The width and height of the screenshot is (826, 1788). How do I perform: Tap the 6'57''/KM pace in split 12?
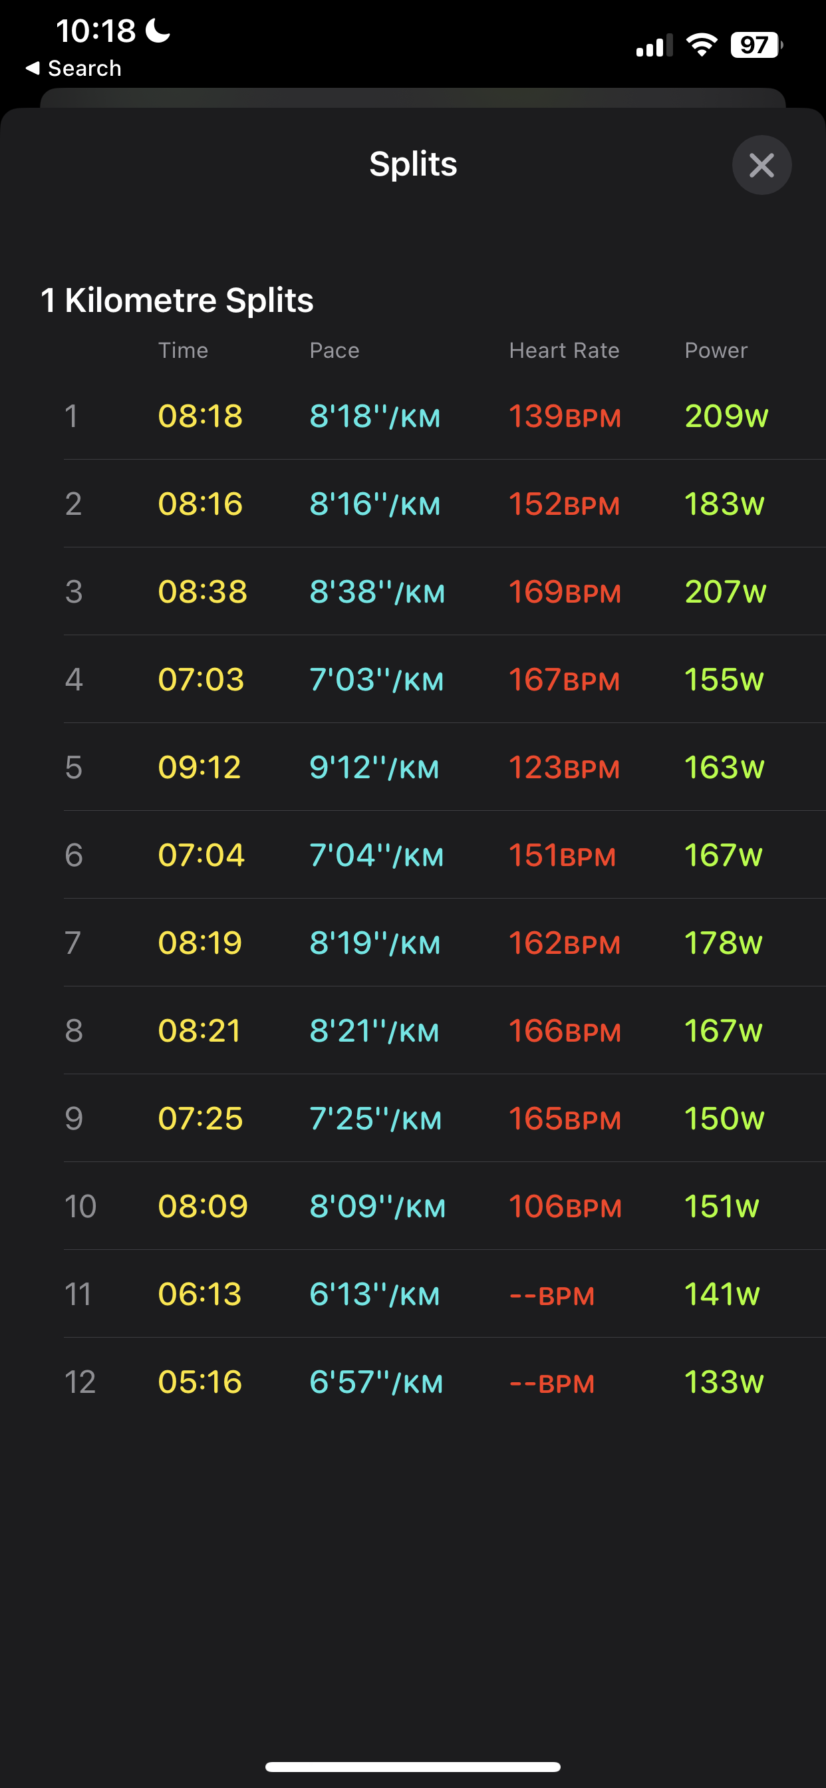click(x=376, y=1382)
